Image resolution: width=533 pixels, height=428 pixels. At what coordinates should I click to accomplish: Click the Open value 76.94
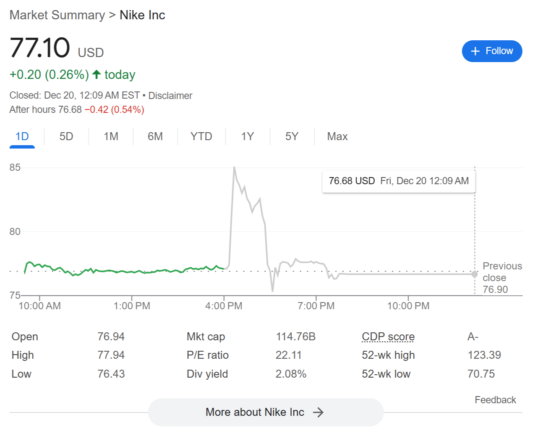(111, 337)
